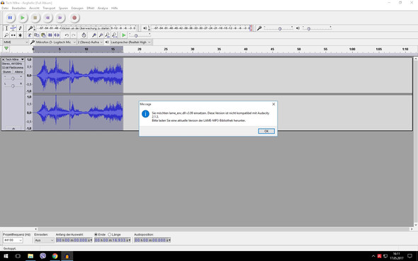The image size is (418, 261).
Task: Open the Einrasten Aus dropdown
Action: click(x=44, y=240)
